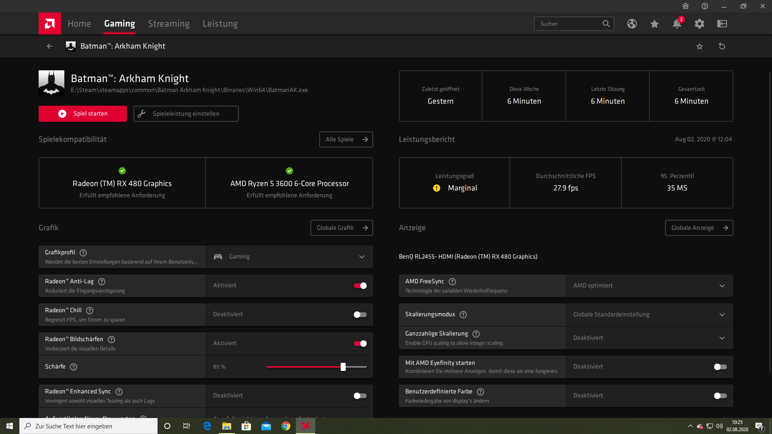
Task: Click the back arrow next to Batman title
Action: point(49,46)
